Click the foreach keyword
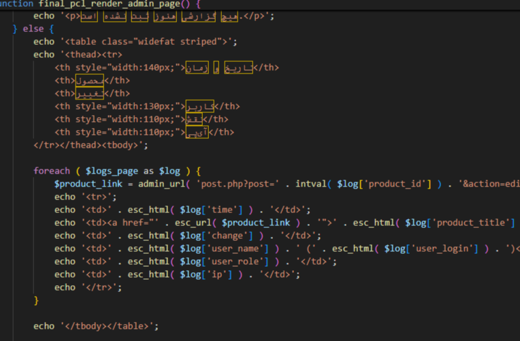 52,171
